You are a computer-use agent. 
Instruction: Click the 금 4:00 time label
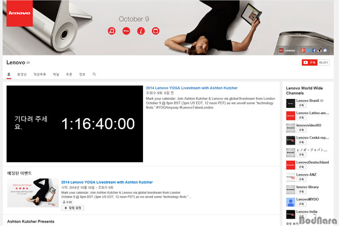coord(67,202)
